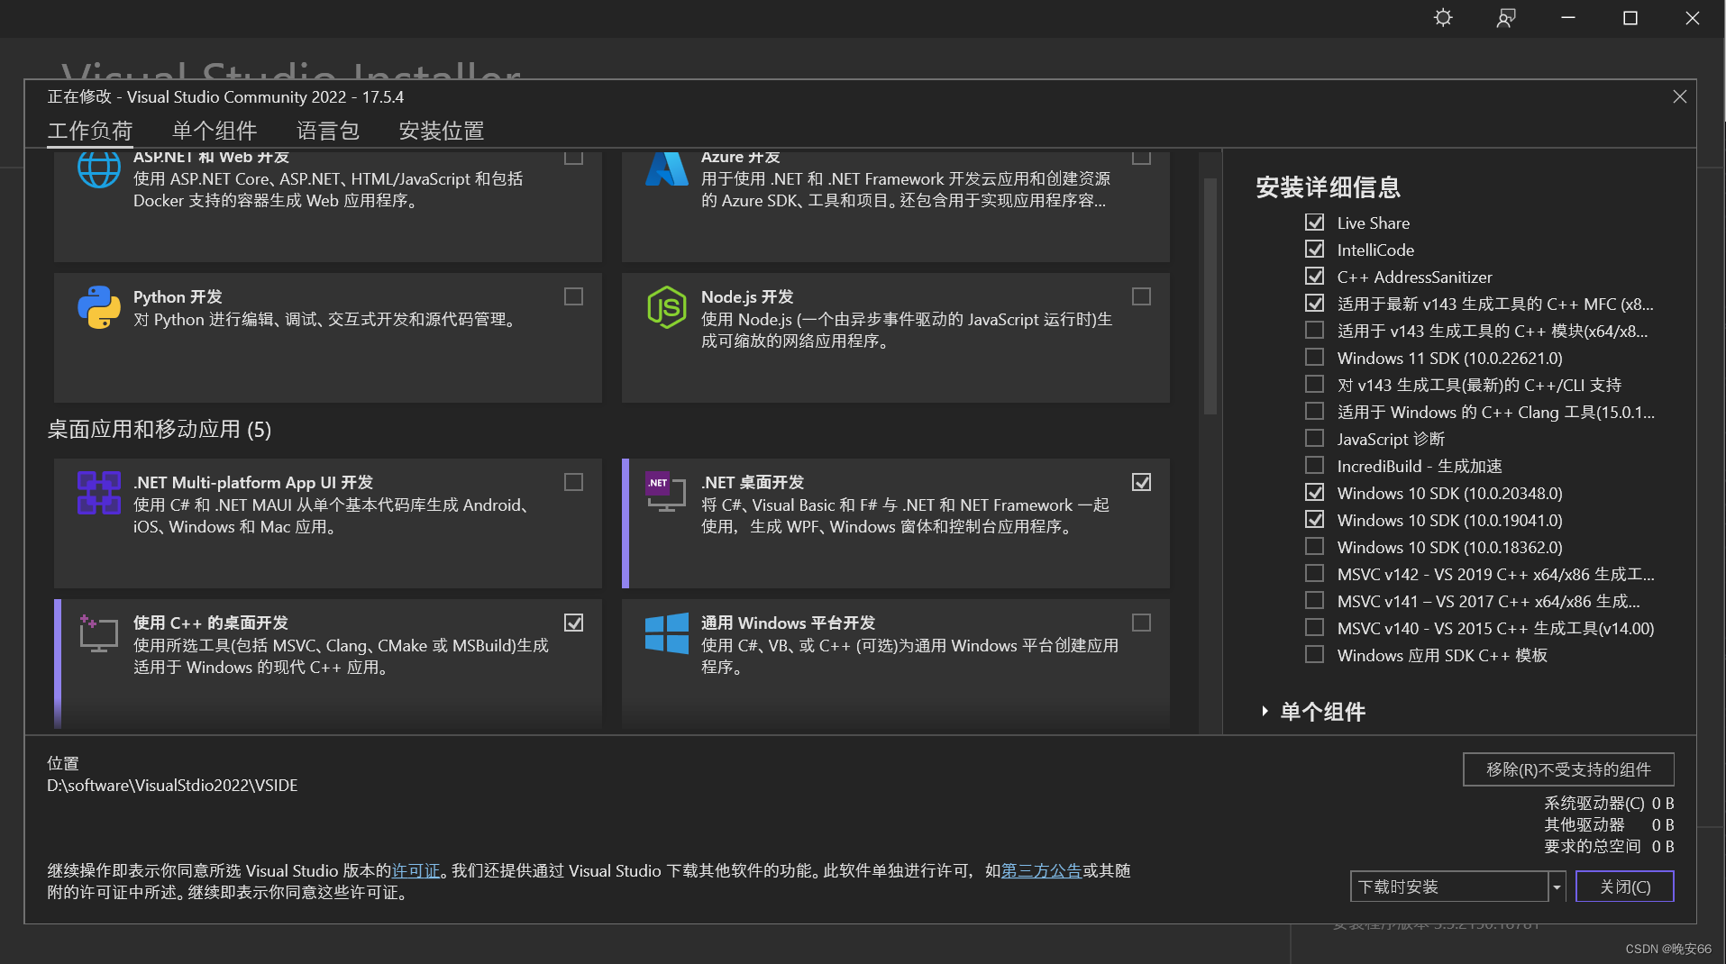Expand the 单个组件 section
Image resolution: width=1726 pixels, height=964 pixels.
(x=1321, y=712)
